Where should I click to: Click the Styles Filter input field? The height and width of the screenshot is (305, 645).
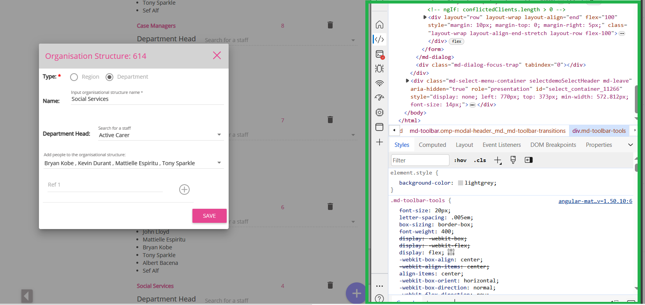point(420,160)
